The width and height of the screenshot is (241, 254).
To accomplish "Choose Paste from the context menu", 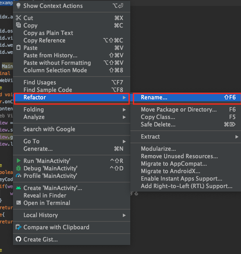I will pyautogui.click(x=71, y=48).
